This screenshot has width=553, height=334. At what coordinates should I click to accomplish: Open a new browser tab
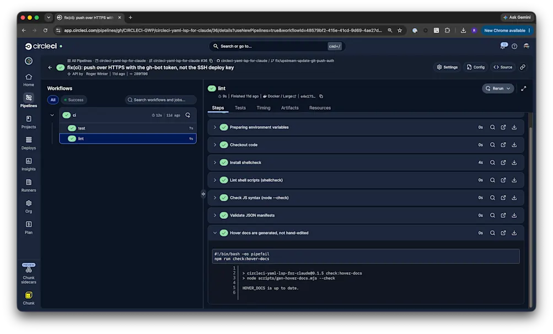[x=131, y=17]
